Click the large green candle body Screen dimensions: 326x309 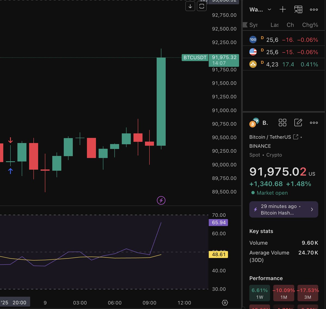(x=161, y=102)
